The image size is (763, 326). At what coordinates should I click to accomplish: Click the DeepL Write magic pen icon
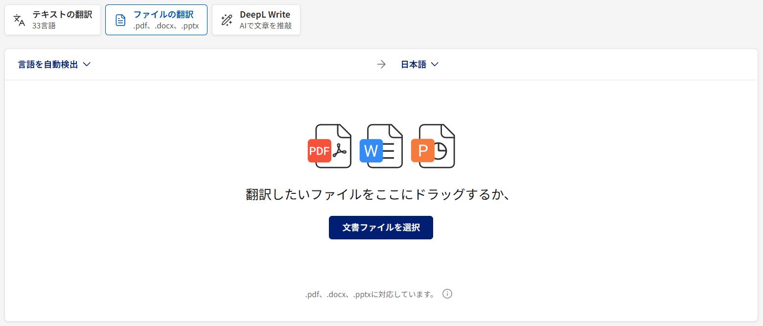227,20
